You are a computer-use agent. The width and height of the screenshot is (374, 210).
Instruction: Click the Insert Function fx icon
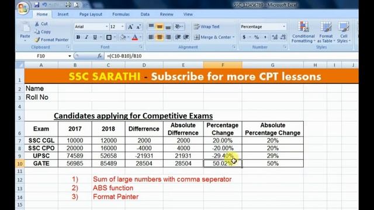click(100, 56)
